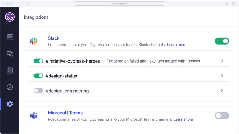
Task: Select the #design-status channel name
Action: 61,76
